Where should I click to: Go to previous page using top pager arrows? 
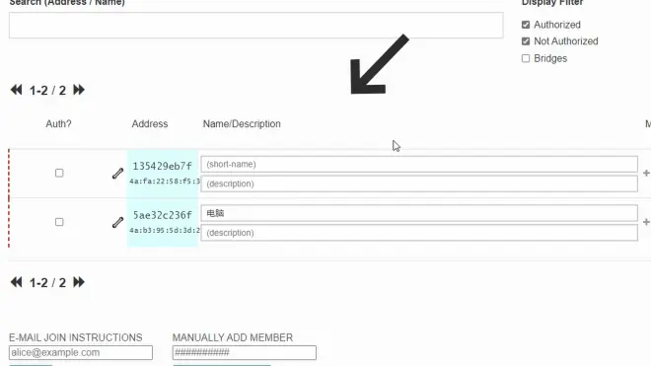click(x=16, y=90)
